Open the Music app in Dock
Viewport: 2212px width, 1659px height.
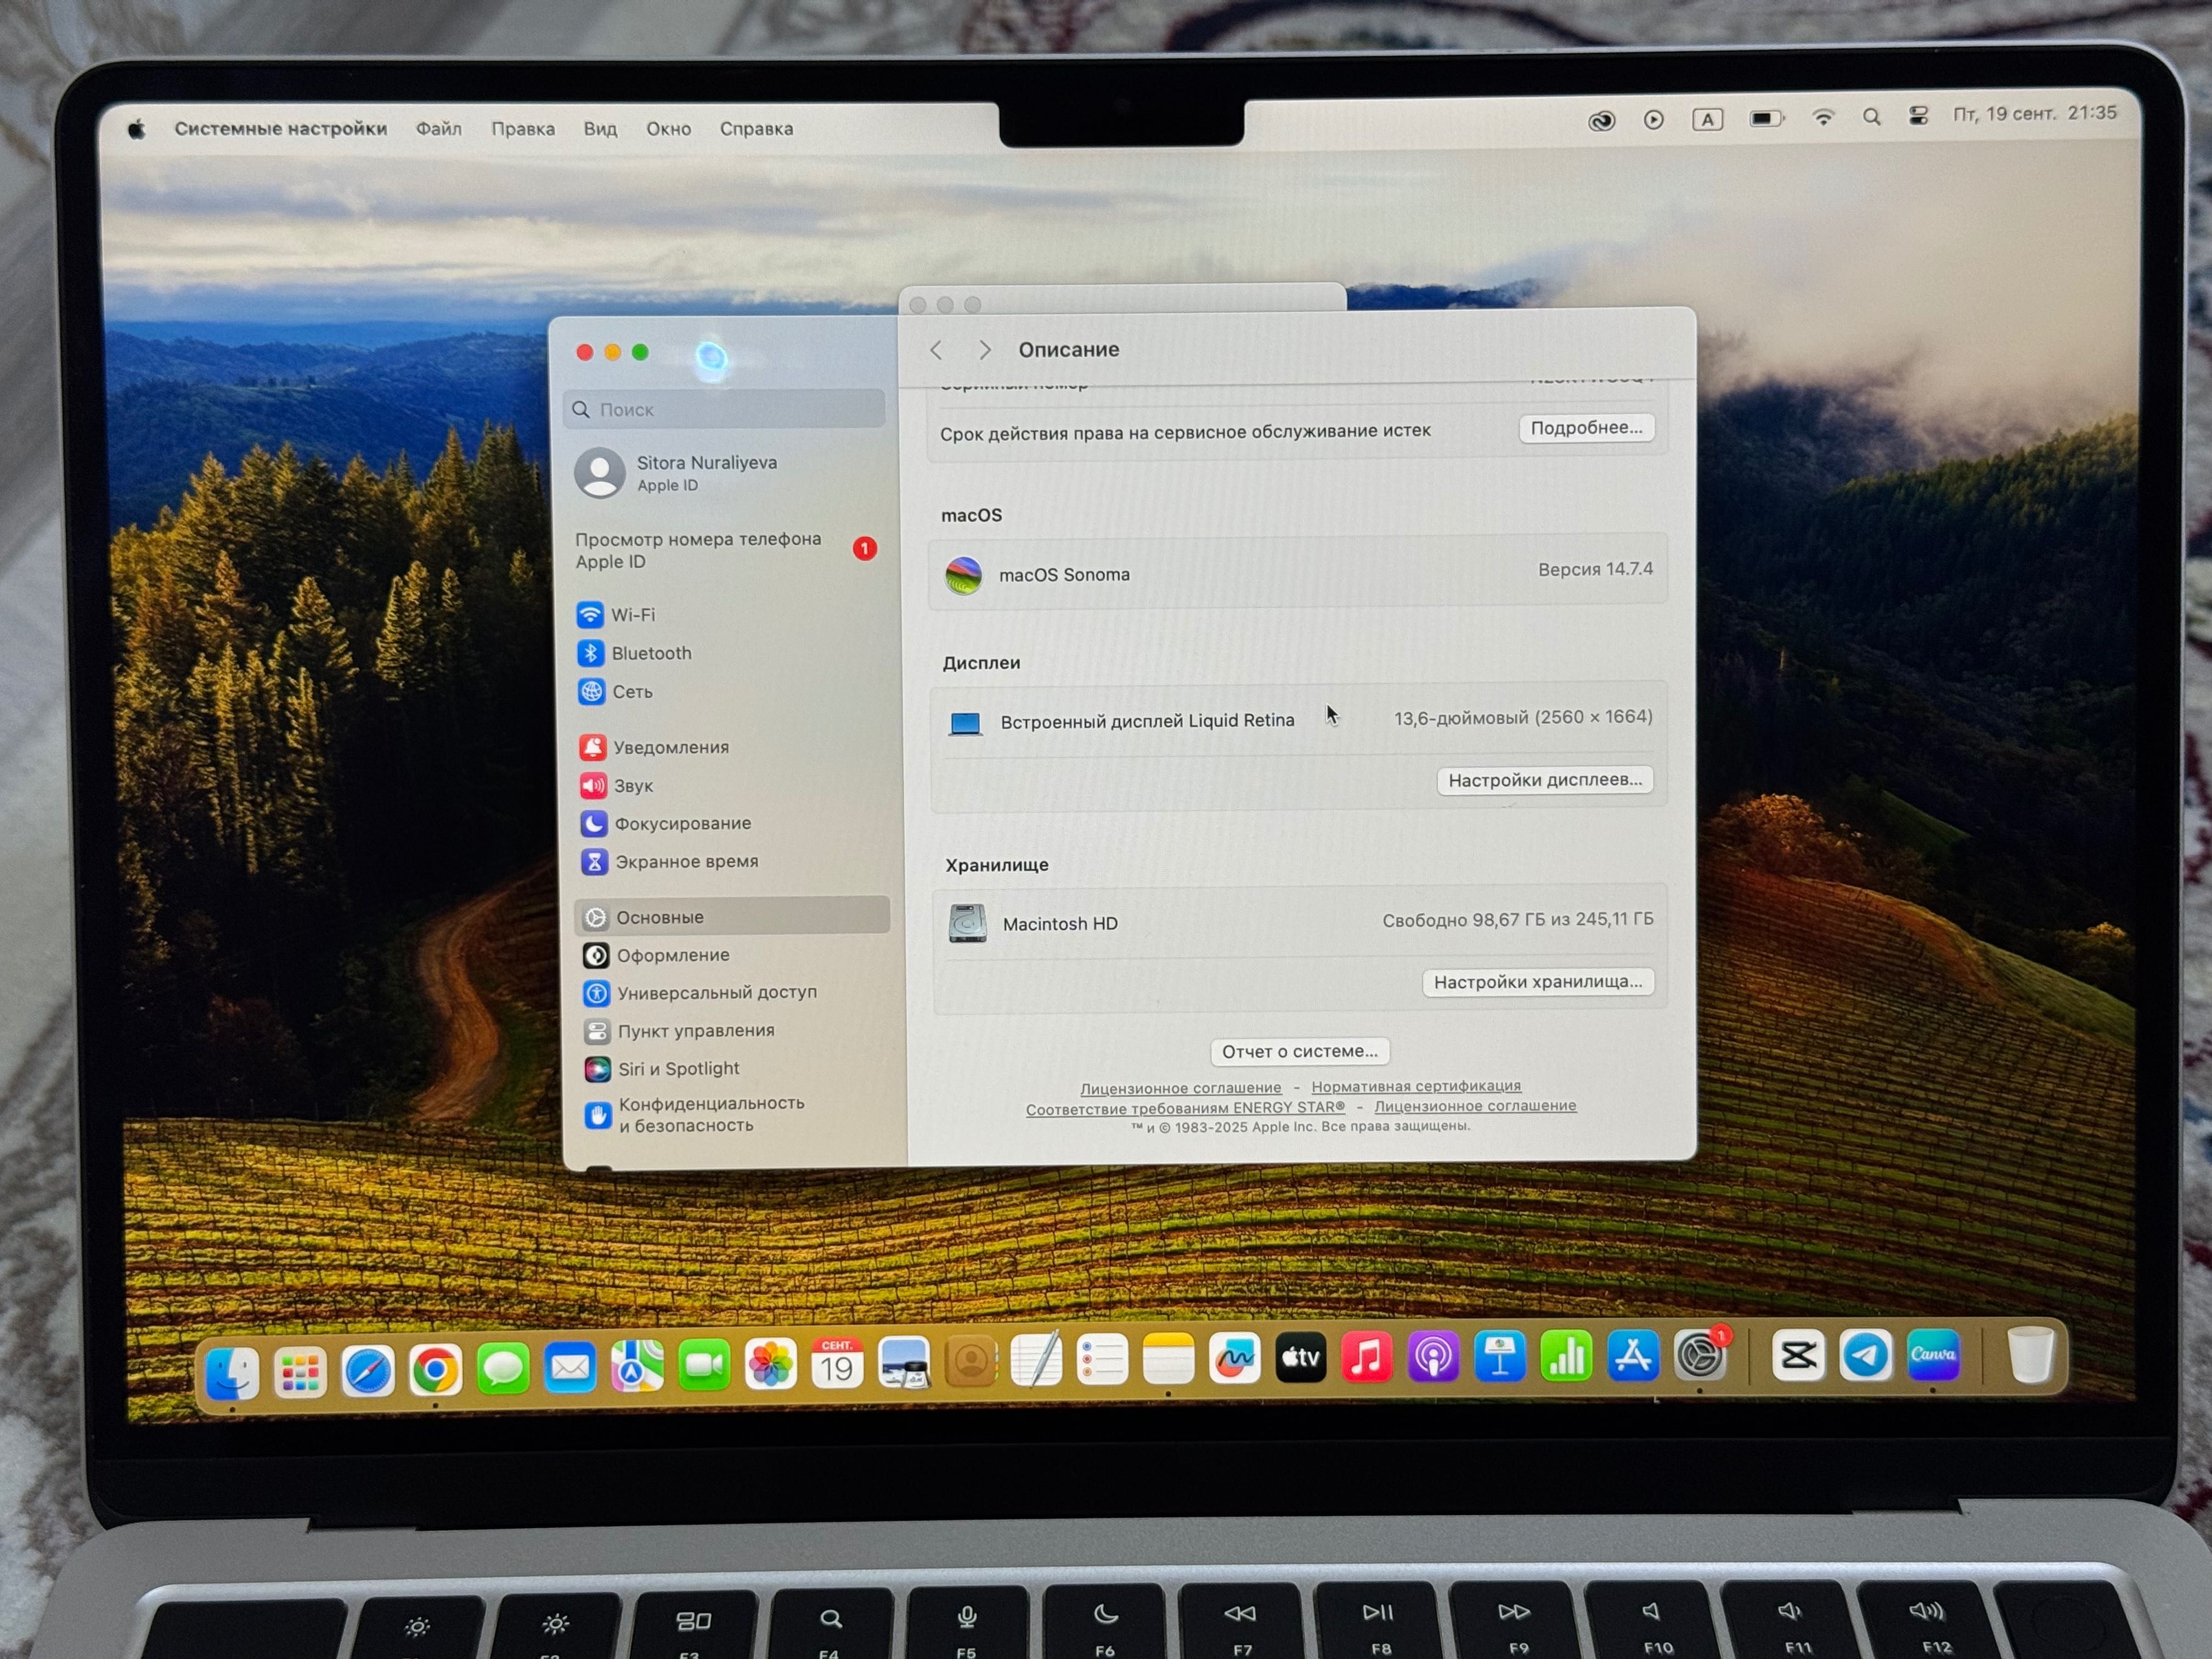click(x=1367, y=1357)
